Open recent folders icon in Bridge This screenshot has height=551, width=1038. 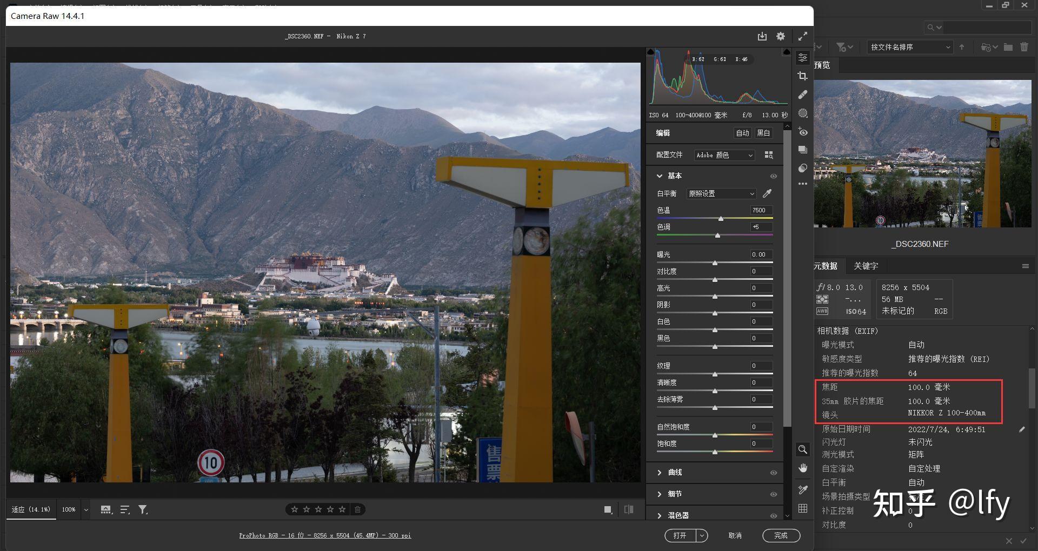click(989, 47)
